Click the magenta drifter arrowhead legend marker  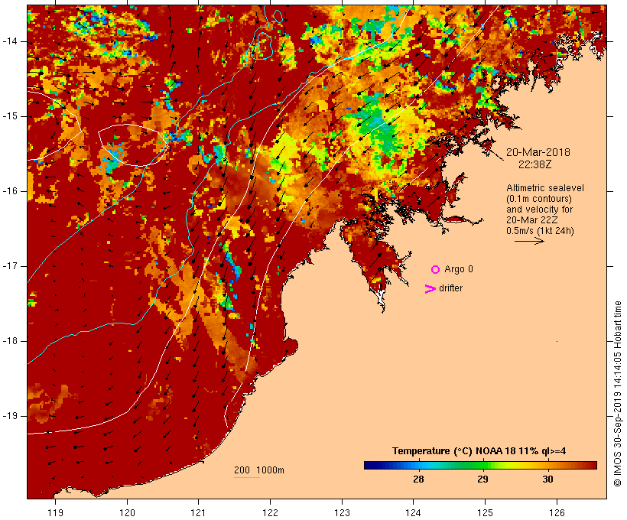[430, 289]
